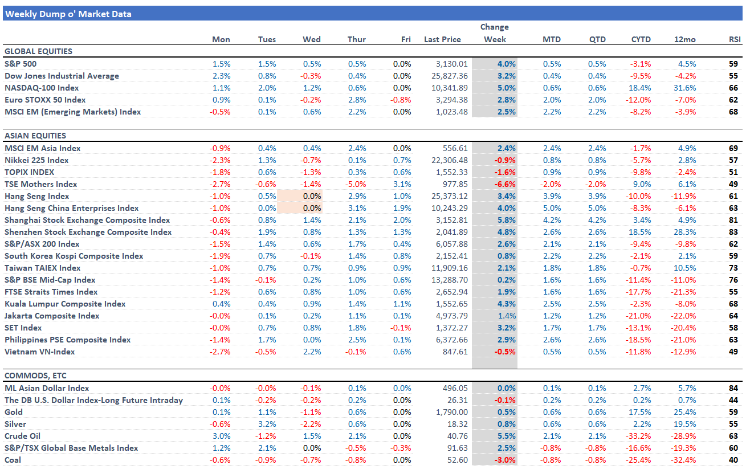Click the 'Weekly Dump o' Market Data' title
This screenshot has height=469, width=746.
tap(68, 14)
